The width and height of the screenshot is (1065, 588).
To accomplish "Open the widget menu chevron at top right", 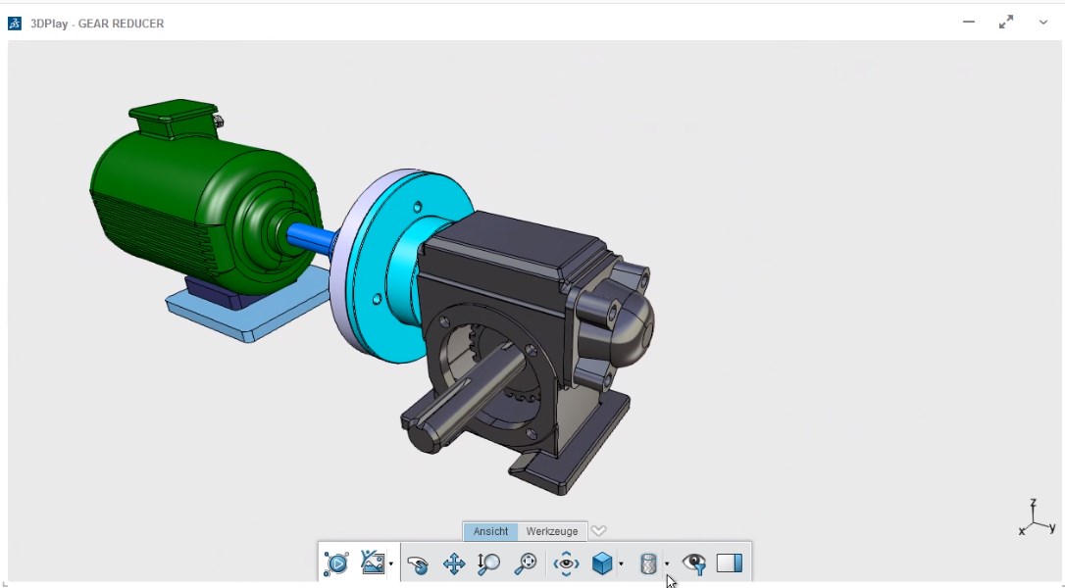I will pyautogui.click(x=1043, y=23).
